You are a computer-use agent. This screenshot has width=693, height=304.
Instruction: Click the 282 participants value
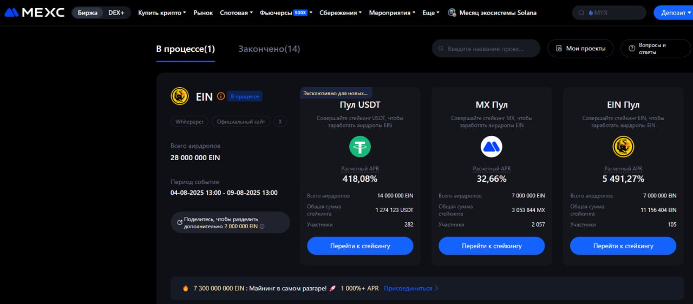click(409, 224)
